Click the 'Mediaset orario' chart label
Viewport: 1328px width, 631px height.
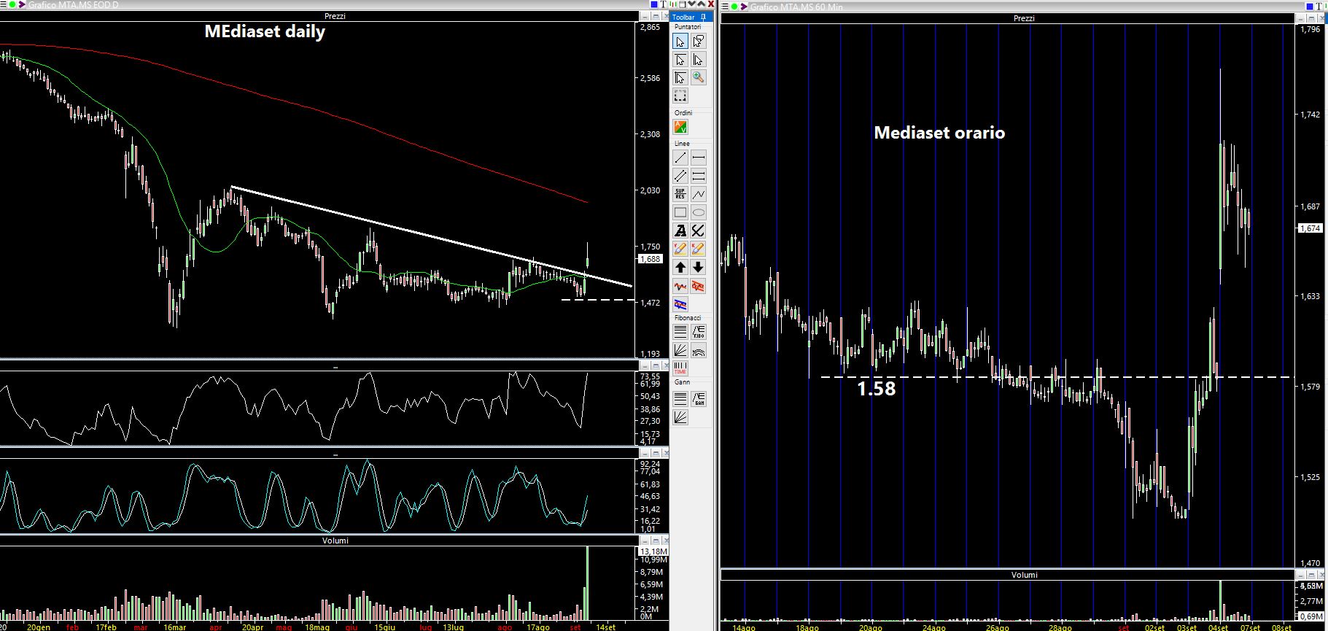click(939, 133)
